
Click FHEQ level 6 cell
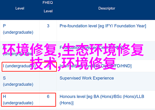coord(48,97)
